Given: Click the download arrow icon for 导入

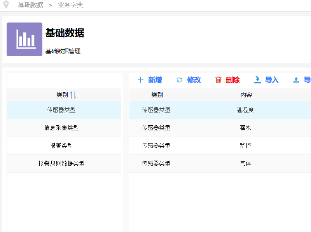Looking at the screenshot, I should coord(257,80).
